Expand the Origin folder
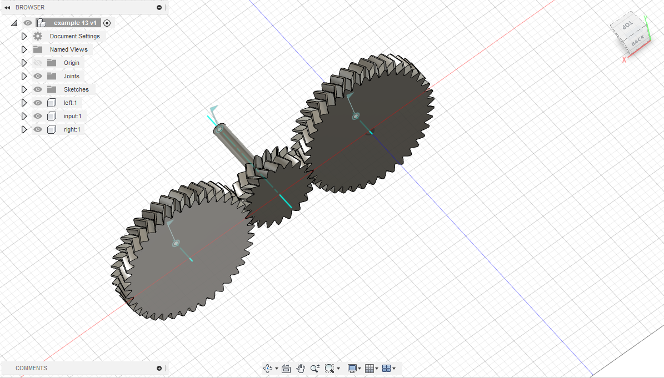 [24, 63]
